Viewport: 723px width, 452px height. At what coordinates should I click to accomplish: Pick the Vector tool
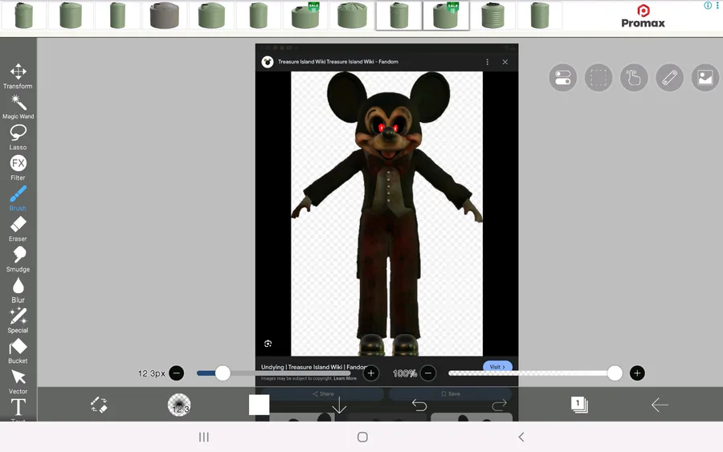(18, 381)
